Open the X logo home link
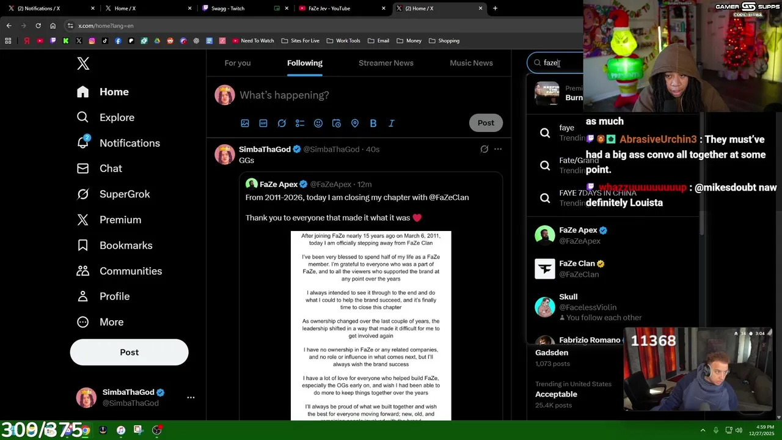Viewport: 782px width, 440px height. (84, 64)
